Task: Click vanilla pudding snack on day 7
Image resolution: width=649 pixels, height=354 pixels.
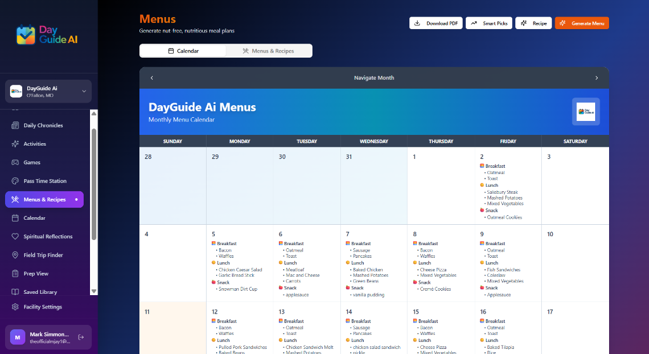Action: [x=368, y=295]
